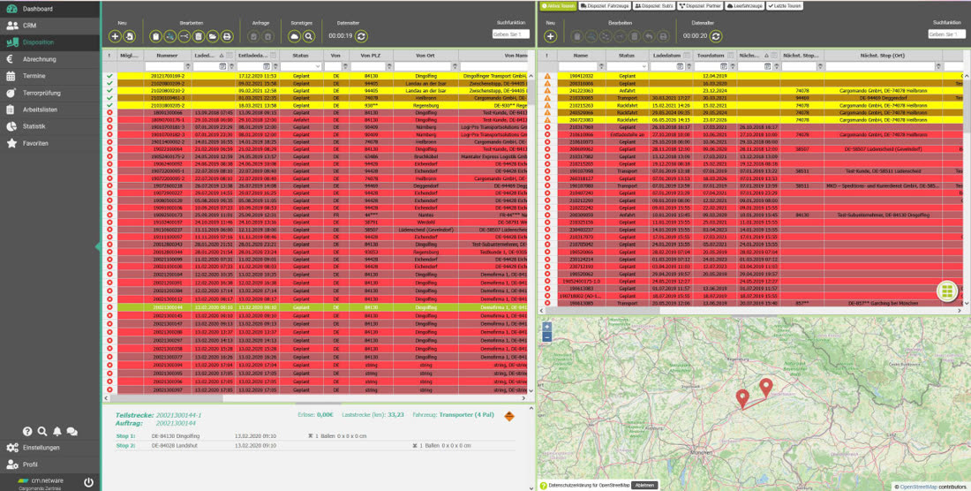Open the Dashboard menu item
Screen dimensions: 971x491
(49, 9)
